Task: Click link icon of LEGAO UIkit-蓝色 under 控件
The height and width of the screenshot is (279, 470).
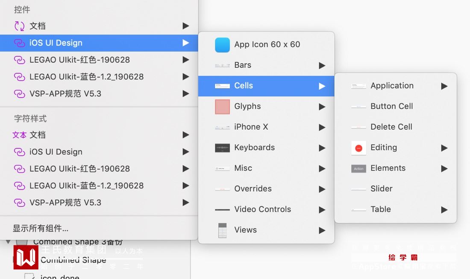Action: [20, 77]
